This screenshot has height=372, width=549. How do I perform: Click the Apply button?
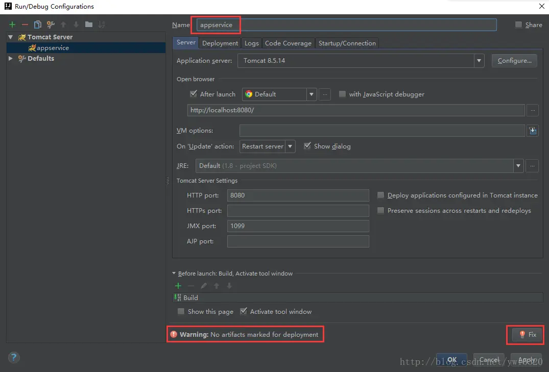click(526, 360)
